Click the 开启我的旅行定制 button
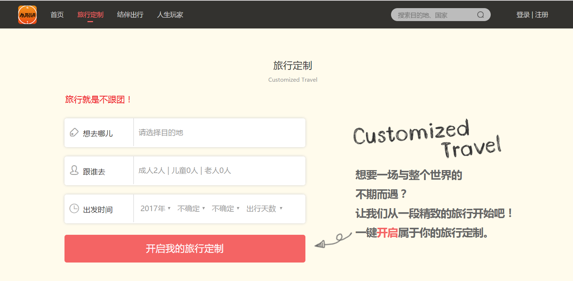Image resolution: width=573 pixels, height=281 pixels. [x=185, y=248]
